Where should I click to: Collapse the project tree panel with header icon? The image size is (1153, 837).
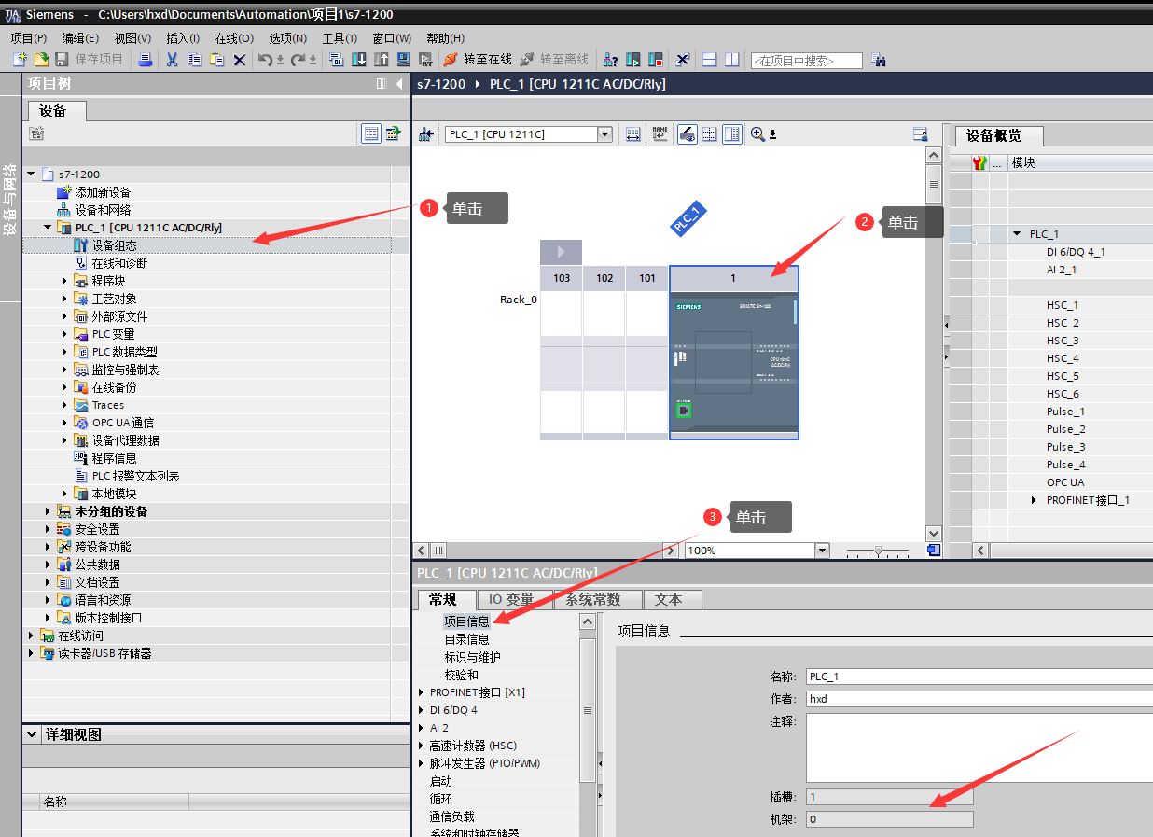398,84
